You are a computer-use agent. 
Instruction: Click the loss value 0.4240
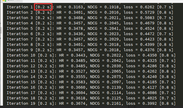point(150,77)
